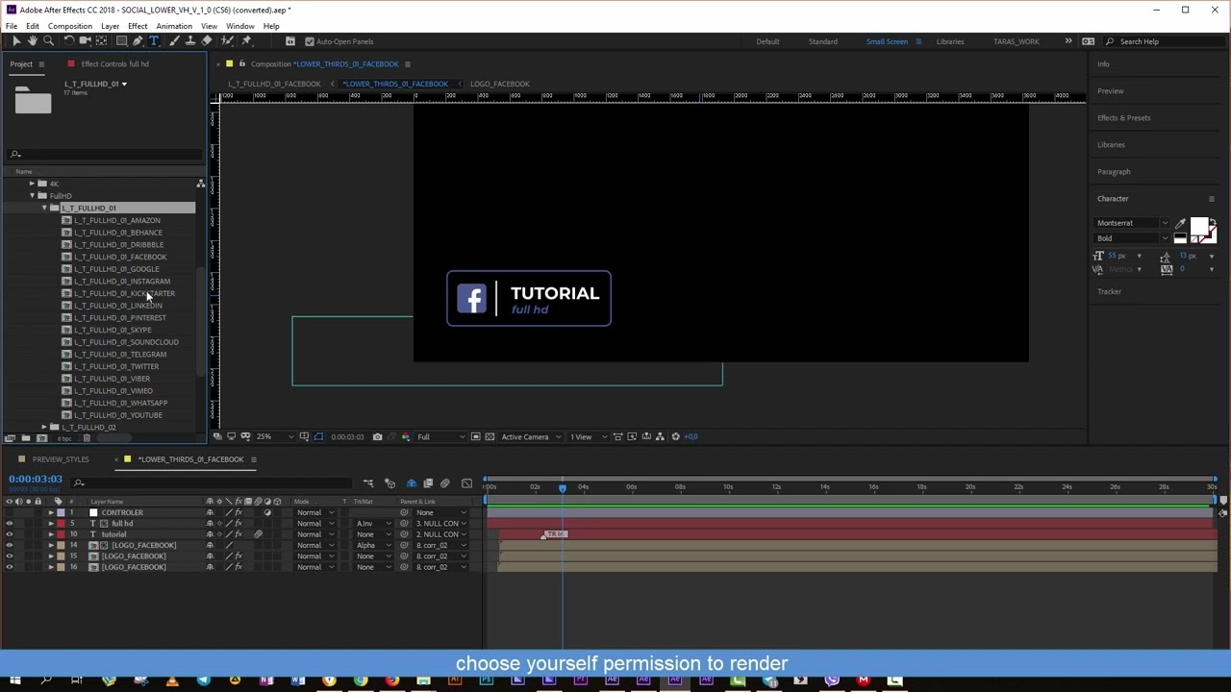This screenshot has width=1231, height=692.
Task: Select the Rotation tool
Action: 68,41
